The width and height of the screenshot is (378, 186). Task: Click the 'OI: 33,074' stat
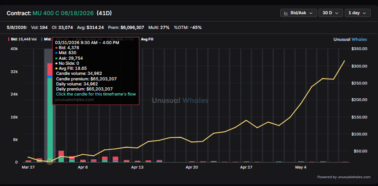[62, 28]
